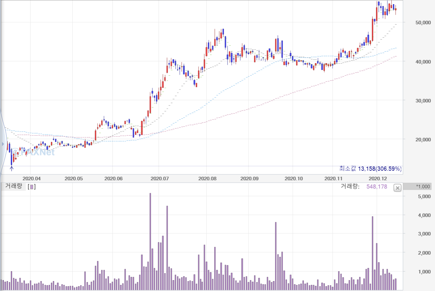This screenshot has width=435, height=291.
Task: Click the minimum price arrow marker
Action: tap(12, 168)
